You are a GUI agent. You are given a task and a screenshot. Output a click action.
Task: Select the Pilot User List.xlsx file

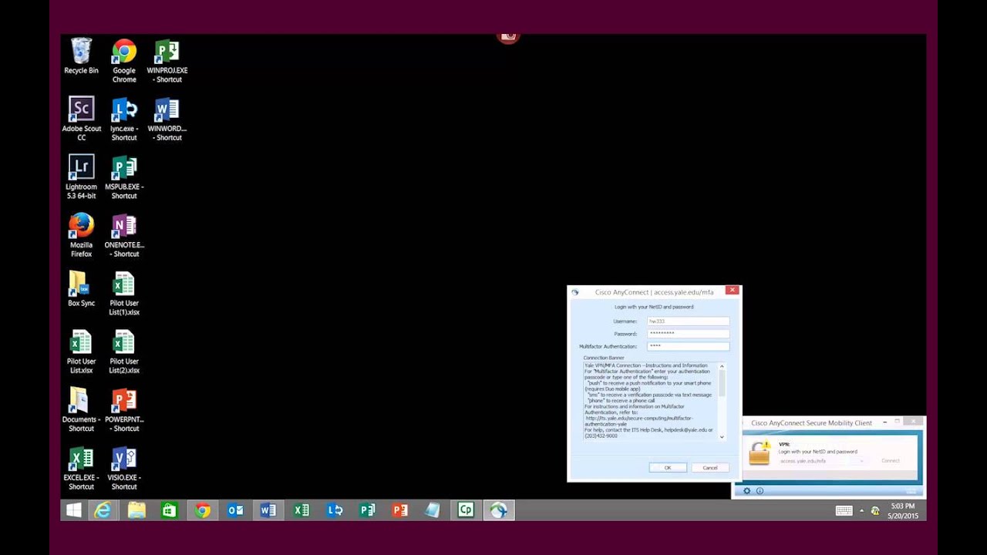pos(81,351)
